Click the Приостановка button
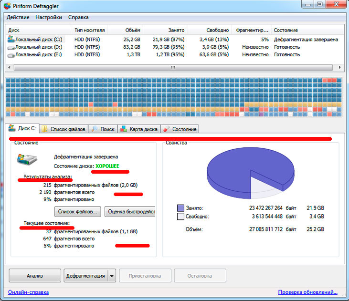The height and width of the screenshot is (301, 349). (145, 276)
